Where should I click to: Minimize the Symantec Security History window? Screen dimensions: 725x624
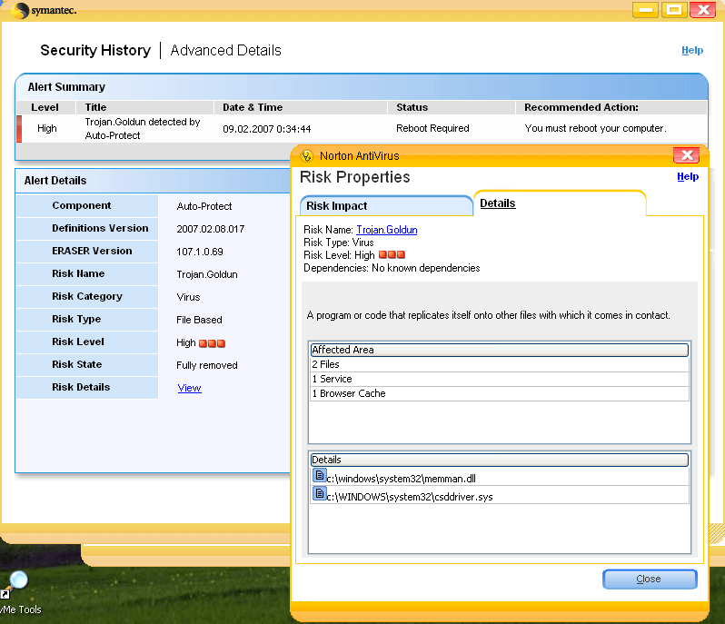coord(644,10)
